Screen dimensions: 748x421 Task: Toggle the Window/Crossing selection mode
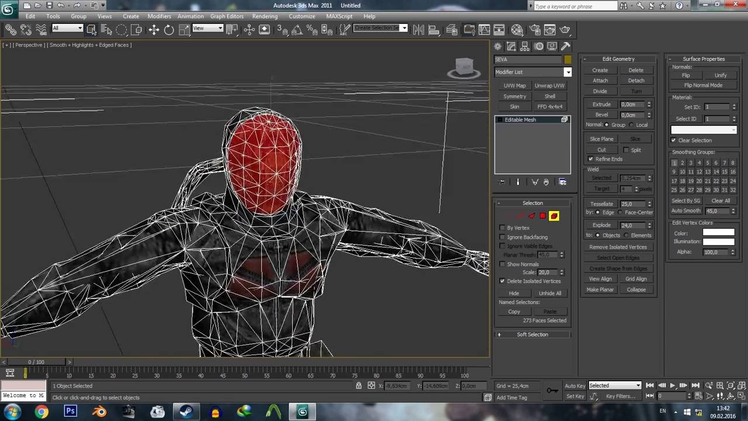137,29
